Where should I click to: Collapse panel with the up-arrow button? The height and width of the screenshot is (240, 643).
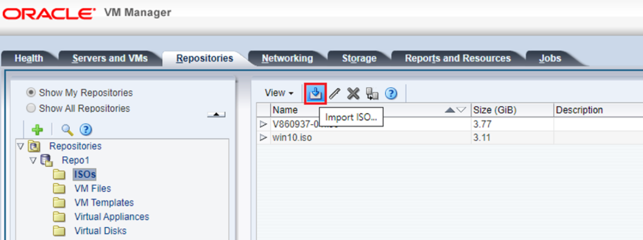(216, 114)
